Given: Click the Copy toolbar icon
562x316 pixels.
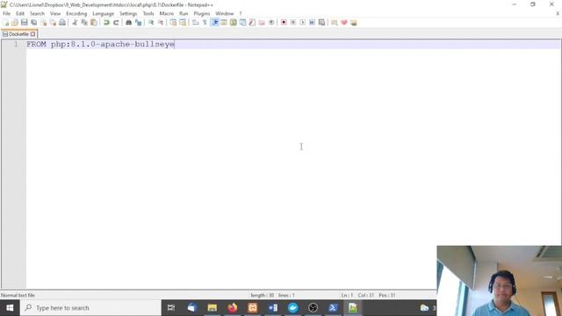Looking at the screenshot, I should click(x=84, y=23).
